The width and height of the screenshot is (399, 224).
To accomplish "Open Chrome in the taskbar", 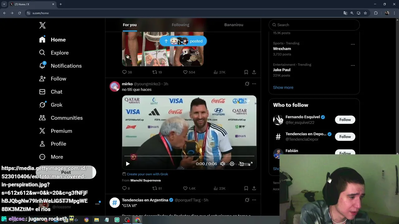I will [x=137, y=220].
